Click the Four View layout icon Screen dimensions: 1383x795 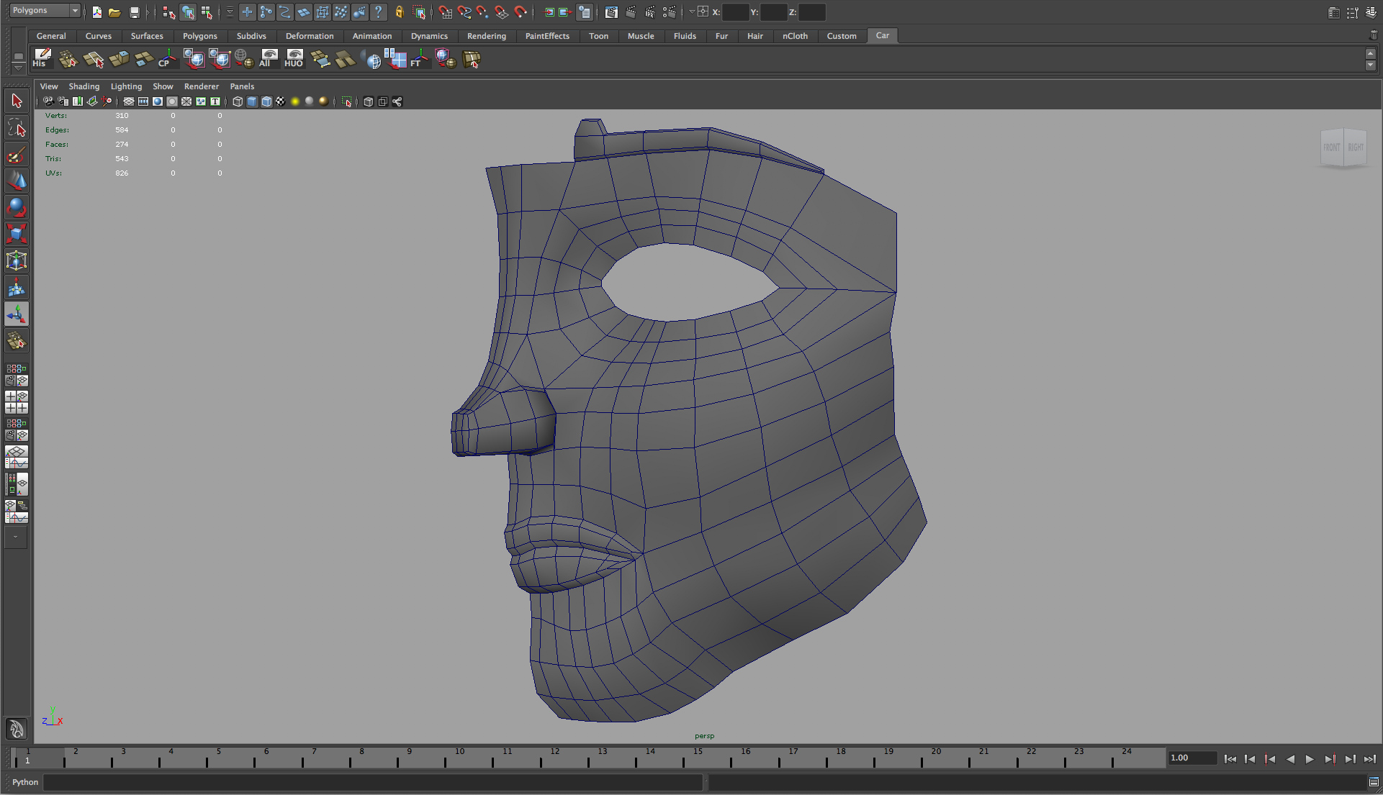(x=17, y=402)
